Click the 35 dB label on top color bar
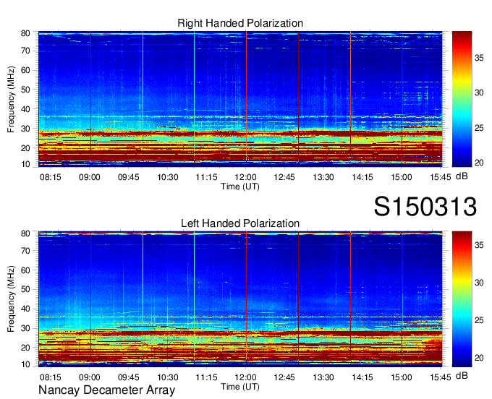This screenshot has width=492, height=399. coord(479,58)
